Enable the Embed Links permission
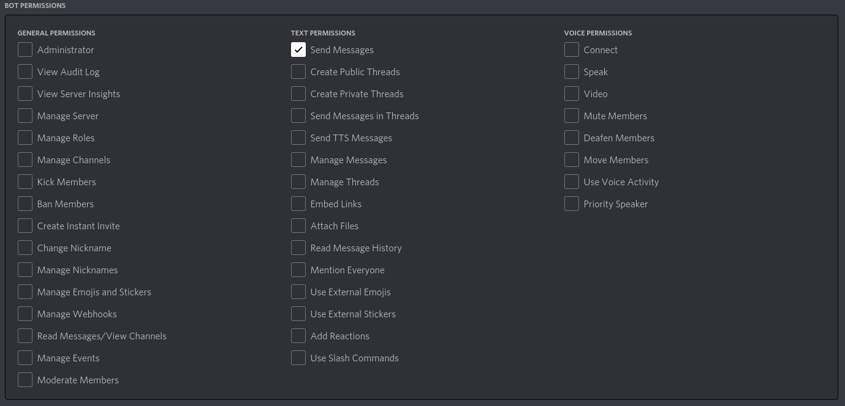Screen dimensions: 845x406 click(298, 204)
